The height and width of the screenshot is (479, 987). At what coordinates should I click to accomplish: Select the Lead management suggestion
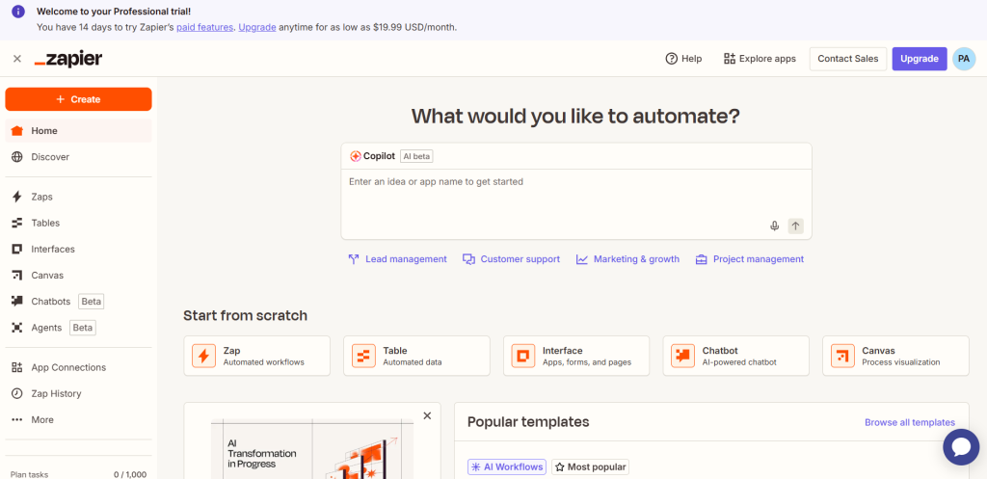click(397, 259)
